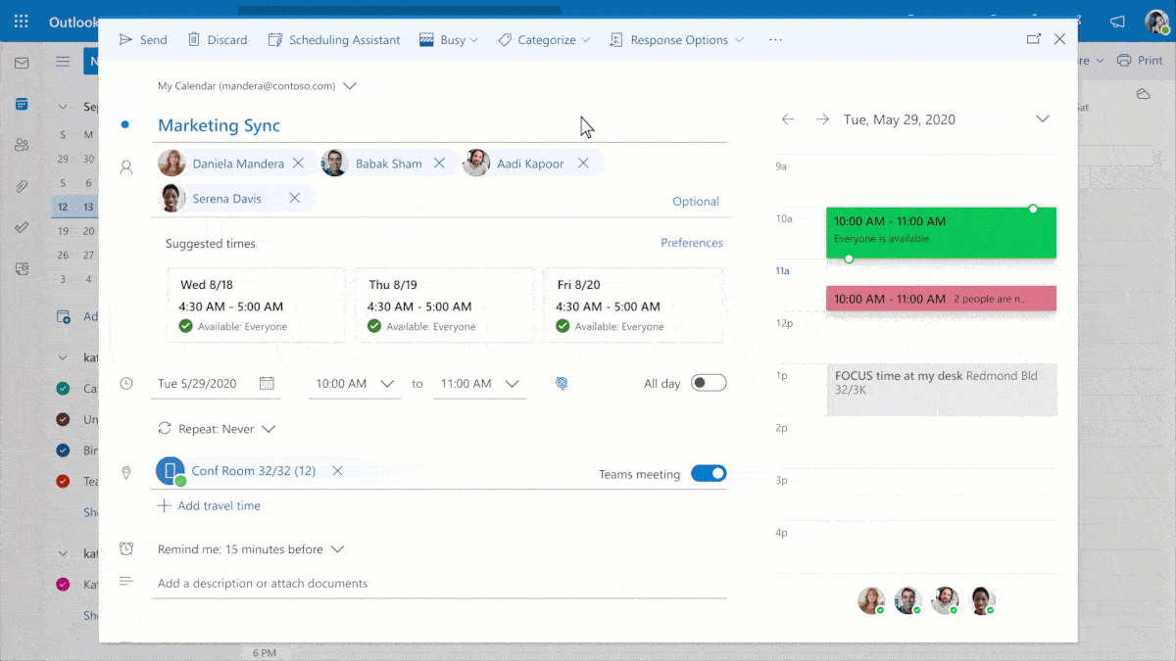Expand the Tue, May 29, 2020 date dropdown
Viewport: 1176px width, 661px height.
[1042, 118]
